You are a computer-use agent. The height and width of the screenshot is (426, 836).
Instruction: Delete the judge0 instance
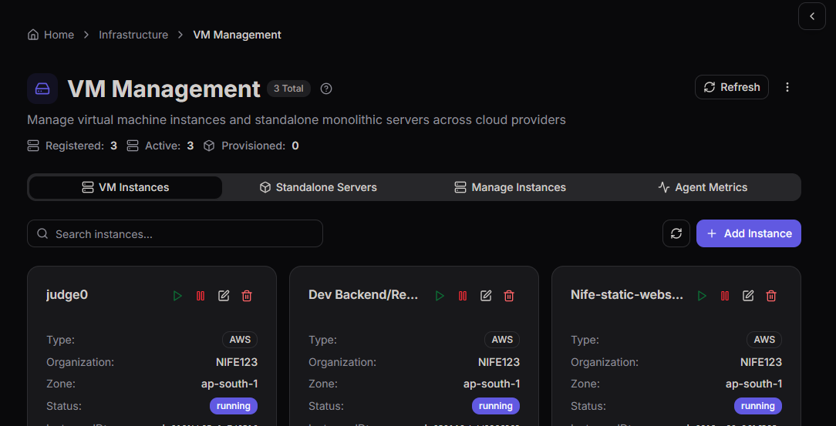tap(246, 296)
